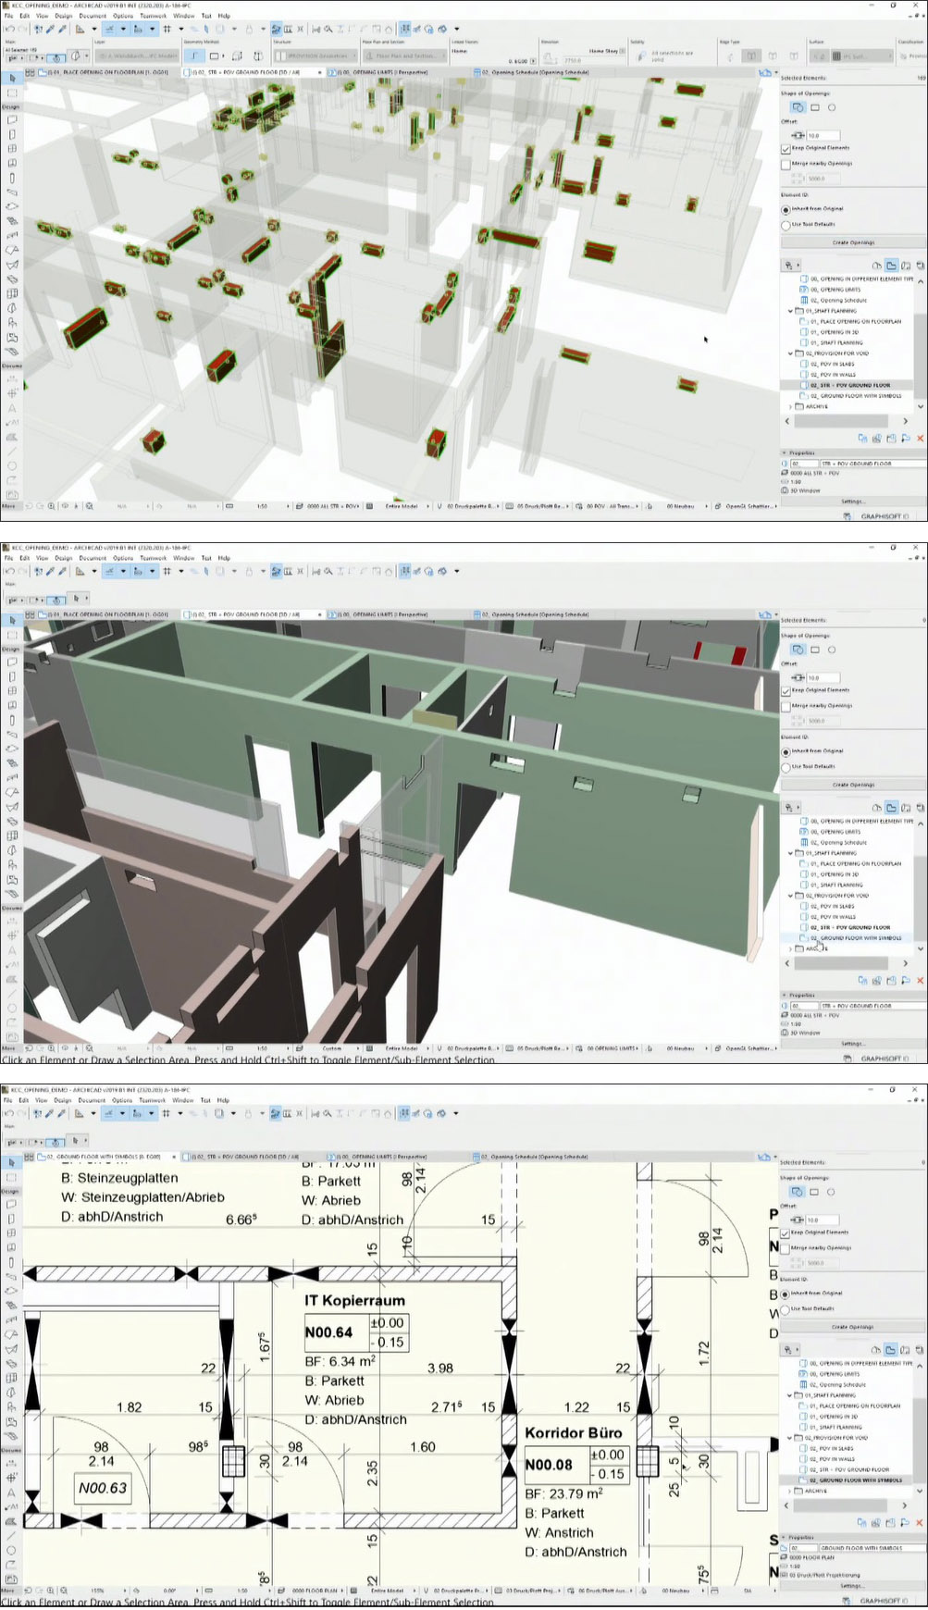Image resolution: width=928 pixels, height=1610 pixels.
Task: Collapse 01_SHAFT PLANNING folder in bottom window
Action: (790, 1395)
